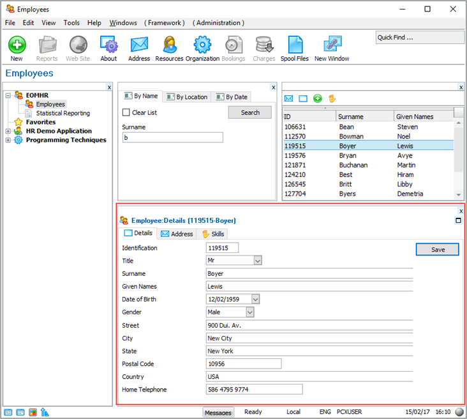
Task: Open the Date of Birth date picker
Action: [x=256, y=299]
